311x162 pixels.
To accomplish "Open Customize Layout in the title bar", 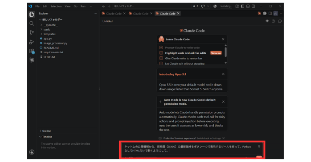I will tap(237, 6).
